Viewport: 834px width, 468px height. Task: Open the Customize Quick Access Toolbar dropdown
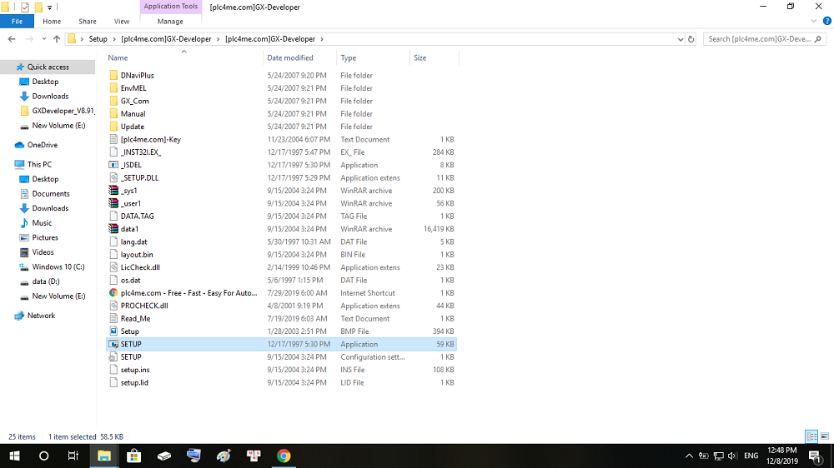coord(50,7)
